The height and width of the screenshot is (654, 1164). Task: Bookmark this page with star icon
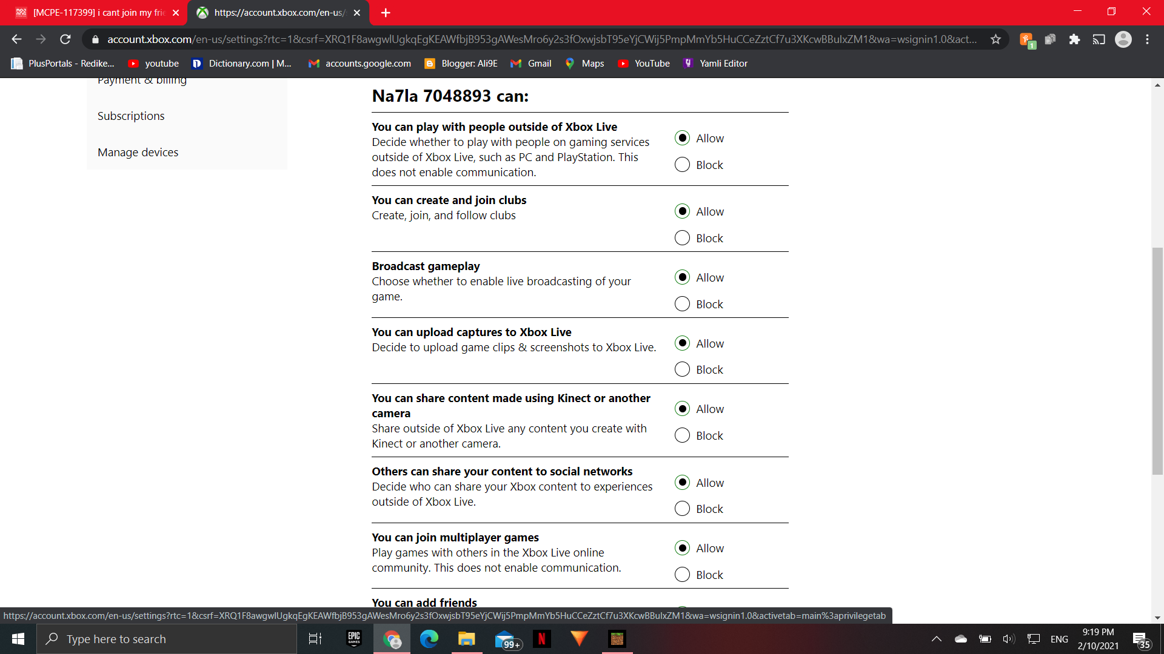click(x=995, y=39)
